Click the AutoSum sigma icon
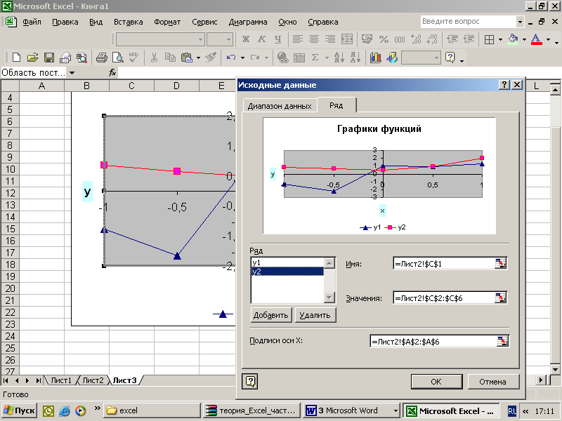The width and height of the screenshot is (562, 421). (x=315, y=58)
